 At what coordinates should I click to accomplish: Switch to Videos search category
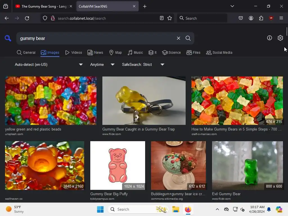pos(74,53)
